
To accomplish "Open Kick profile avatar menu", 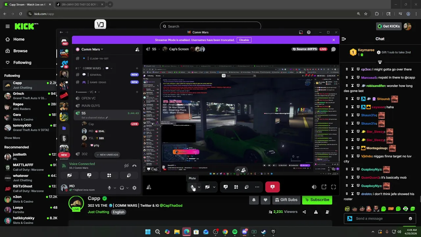I will [x=408, y=26].
